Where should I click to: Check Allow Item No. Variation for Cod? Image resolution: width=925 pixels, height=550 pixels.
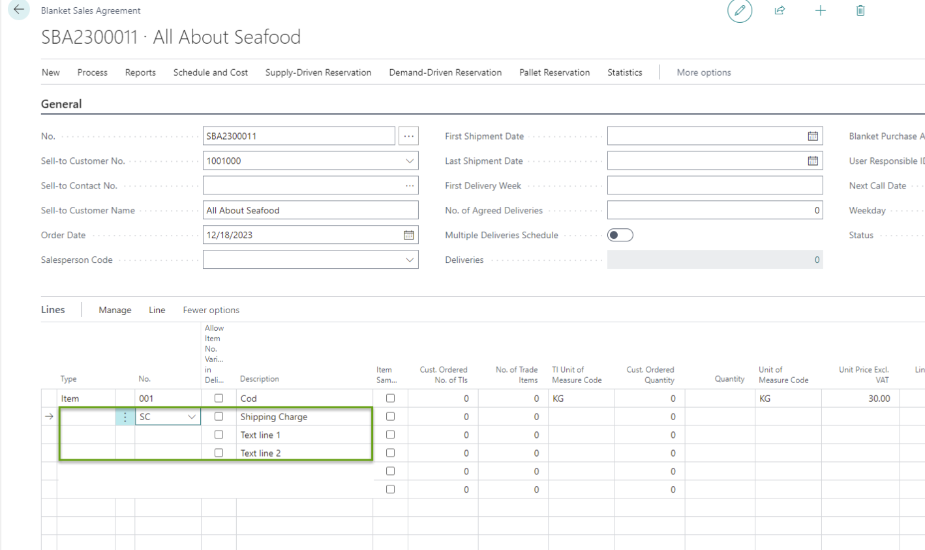click(x=219, y=398)
